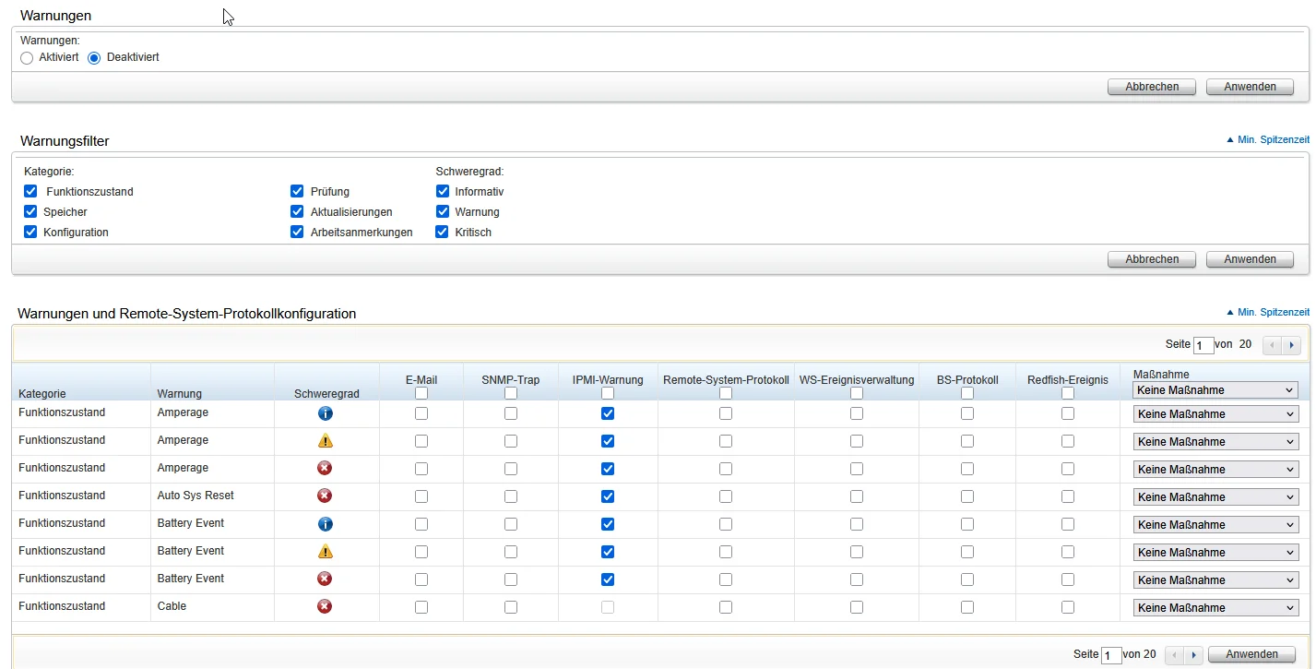This screenshot has width=1316, height=669.
Task: Check the IPMI-Warnung column header checkbox
Action: [x=607, y=393]
